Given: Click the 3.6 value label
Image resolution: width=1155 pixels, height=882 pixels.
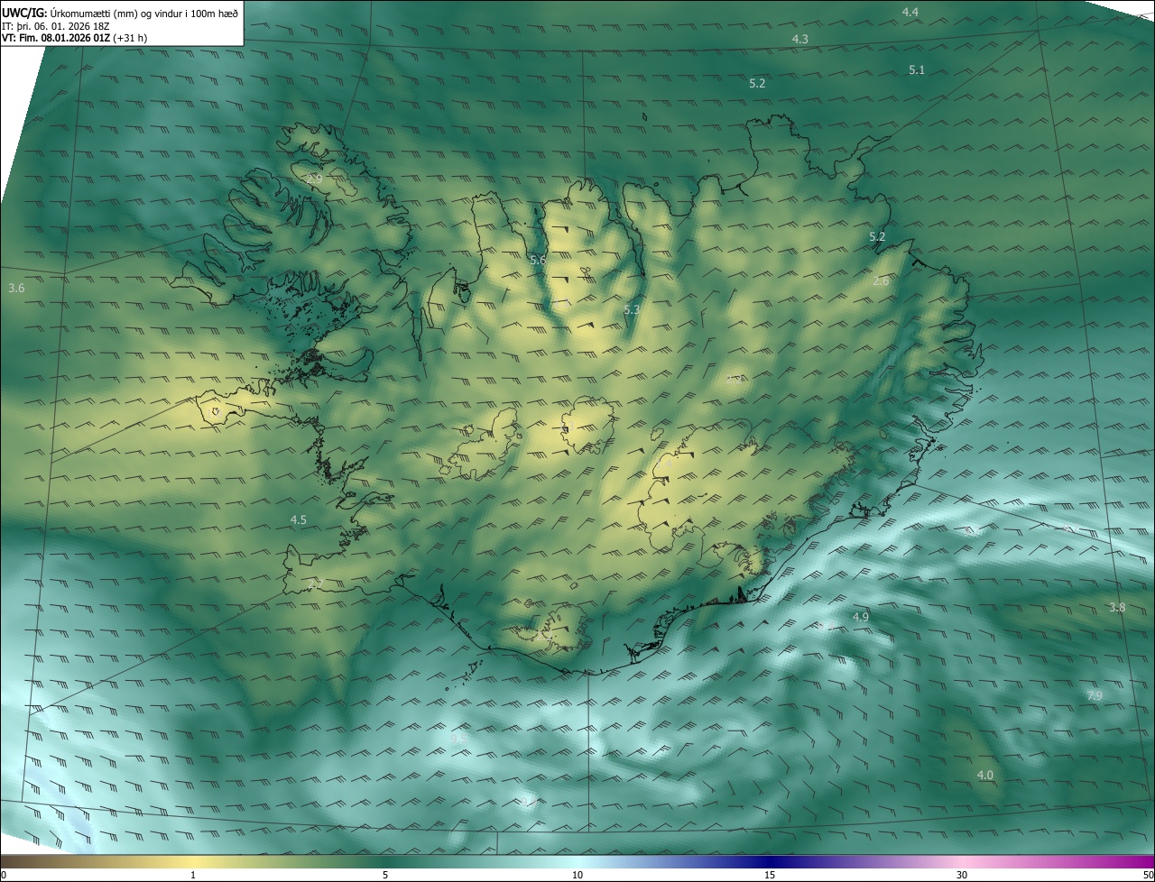Looking at the screenshot, I should click(16, 288).
